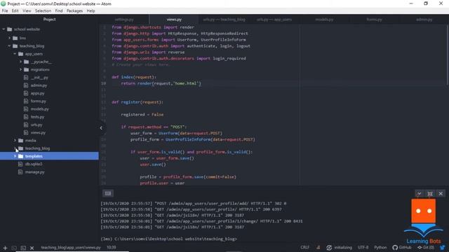
Task: Select the __pycache__ folder name
Action: (x=41, y=62)
